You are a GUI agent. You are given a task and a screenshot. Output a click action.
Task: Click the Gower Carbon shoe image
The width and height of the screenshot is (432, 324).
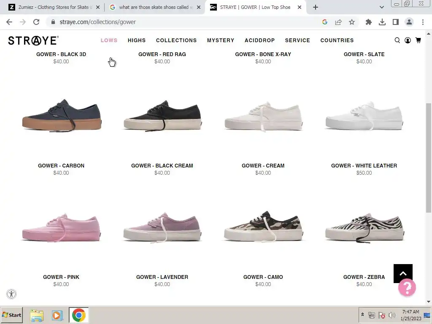62,116
